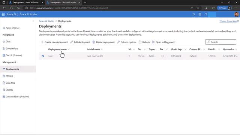Open DALL·E (Preview) playground
The width and height of the screenshot is (240, 135).
(x=12, y=55)
